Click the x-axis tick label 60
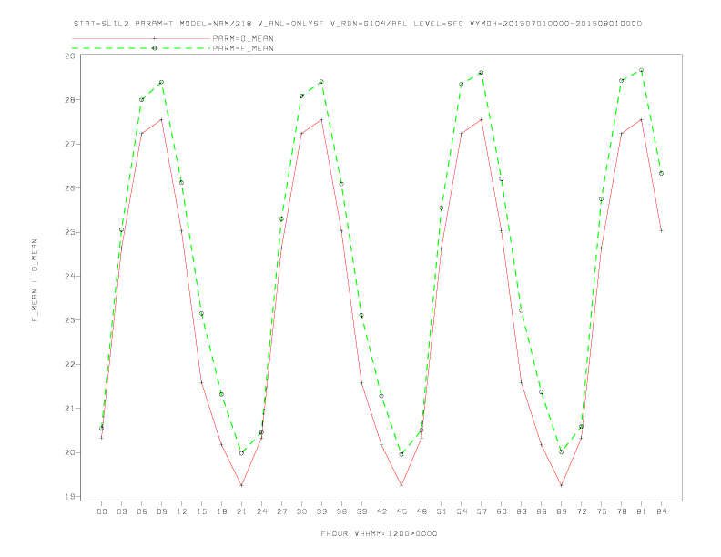Viewport: 721px width, 557px height. click(x=502, y=511)
